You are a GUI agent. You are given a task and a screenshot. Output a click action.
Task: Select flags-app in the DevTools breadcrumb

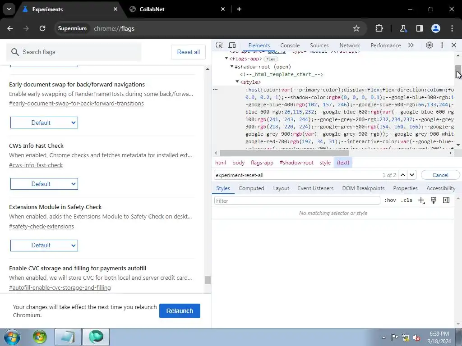coord(262,163)
